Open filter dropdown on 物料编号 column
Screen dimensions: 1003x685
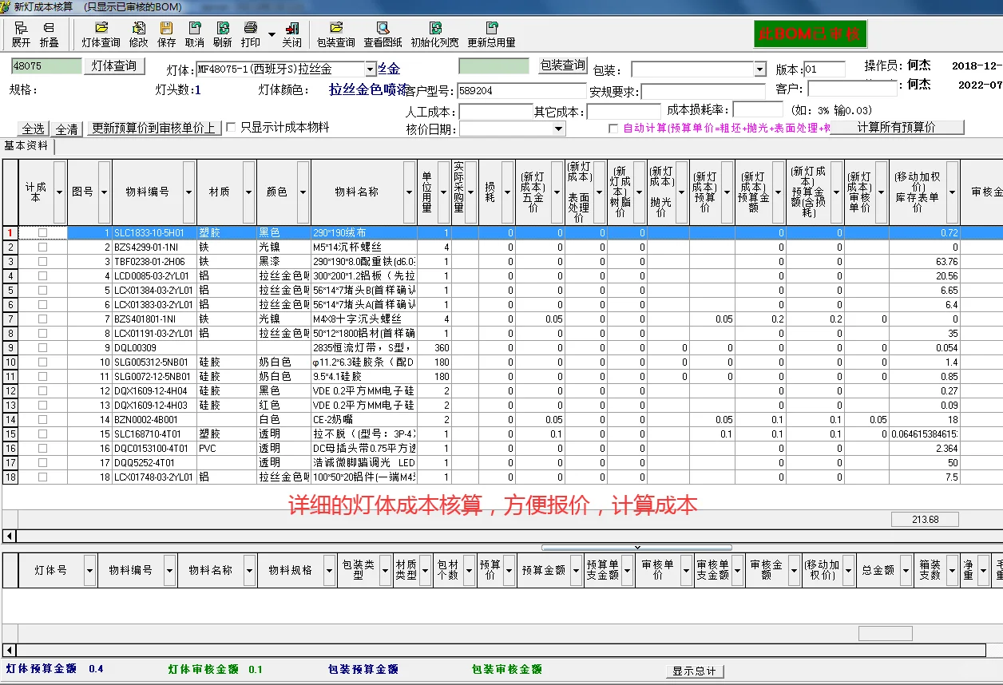click(188, 192)
